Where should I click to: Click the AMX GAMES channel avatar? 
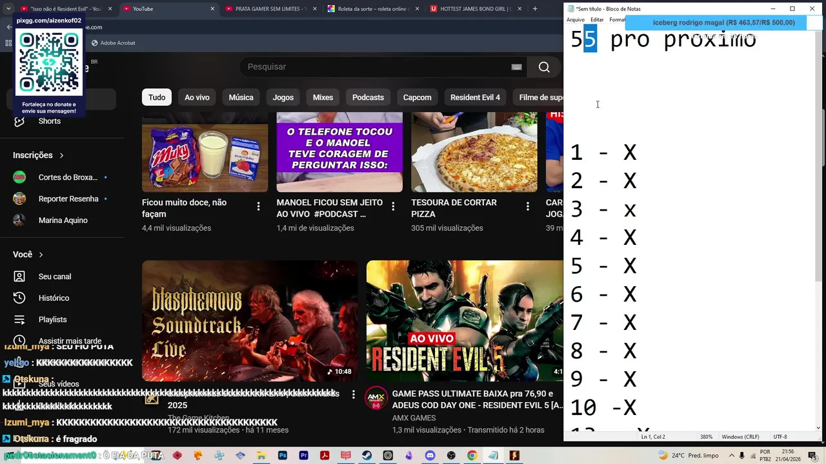tap(376, 398)
